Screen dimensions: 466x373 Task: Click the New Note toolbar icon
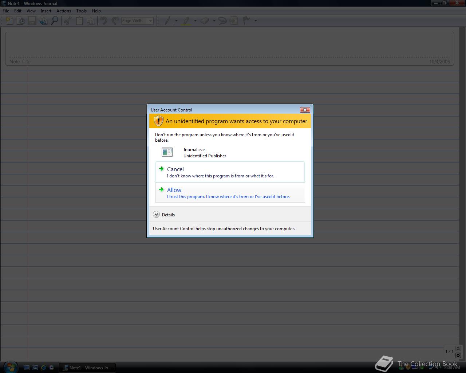(9, 21)
